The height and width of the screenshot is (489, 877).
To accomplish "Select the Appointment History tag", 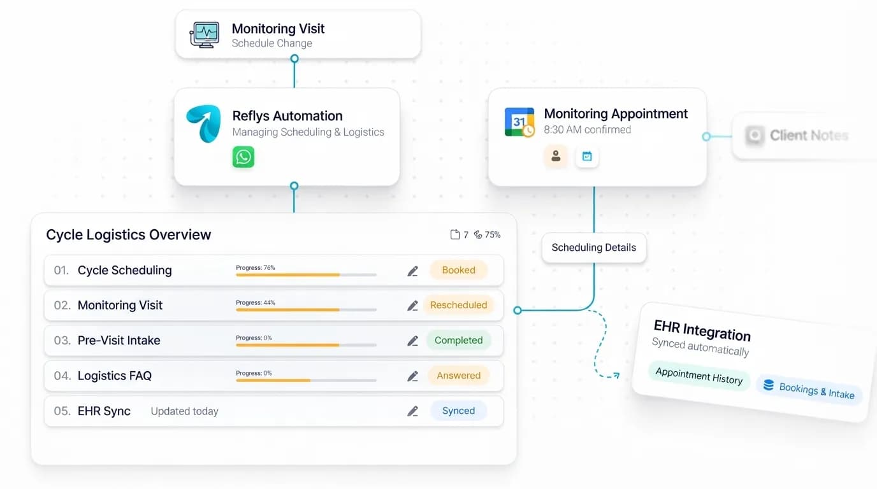I will [699, 376].
